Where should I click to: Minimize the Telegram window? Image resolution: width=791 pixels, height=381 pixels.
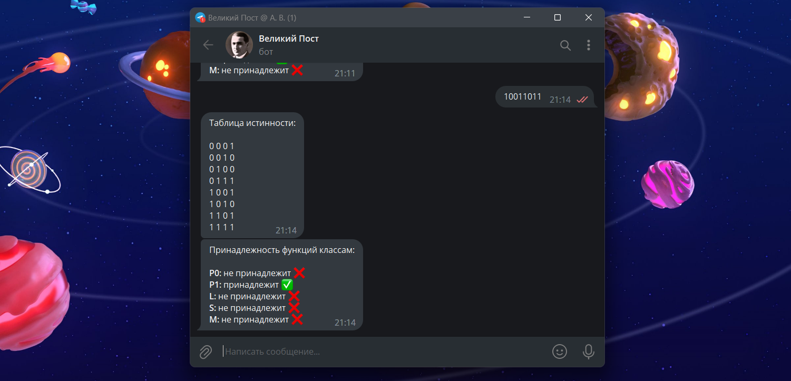pyautogui.click(x=527, y=17)
